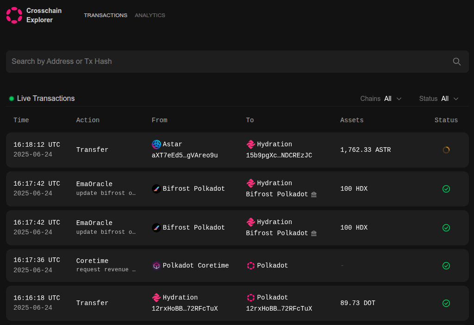The width and height of the screenshot is (474, 325).
Task: Click Hydration icon in the ASTR row
Action: 250,144
